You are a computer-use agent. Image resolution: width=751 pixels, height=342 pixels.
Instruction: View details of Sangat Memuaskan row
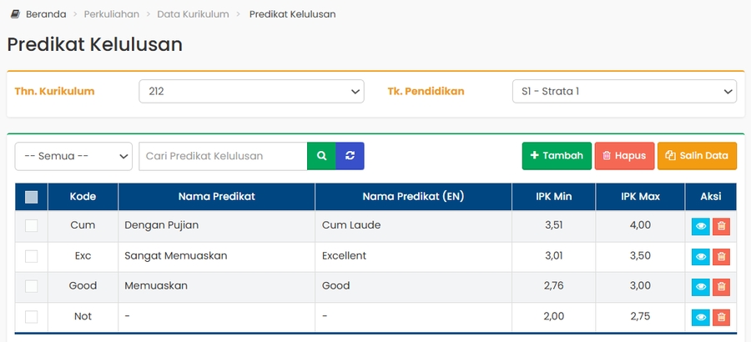pos(701,256)
